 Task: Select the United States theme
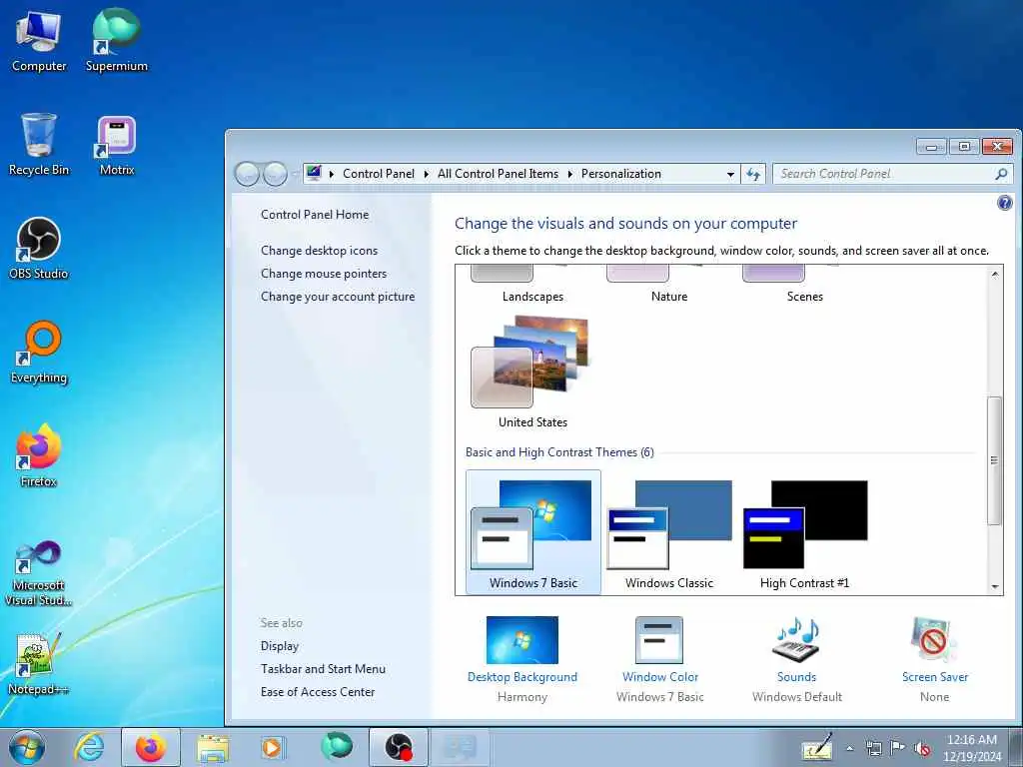(x=533, y=371)
